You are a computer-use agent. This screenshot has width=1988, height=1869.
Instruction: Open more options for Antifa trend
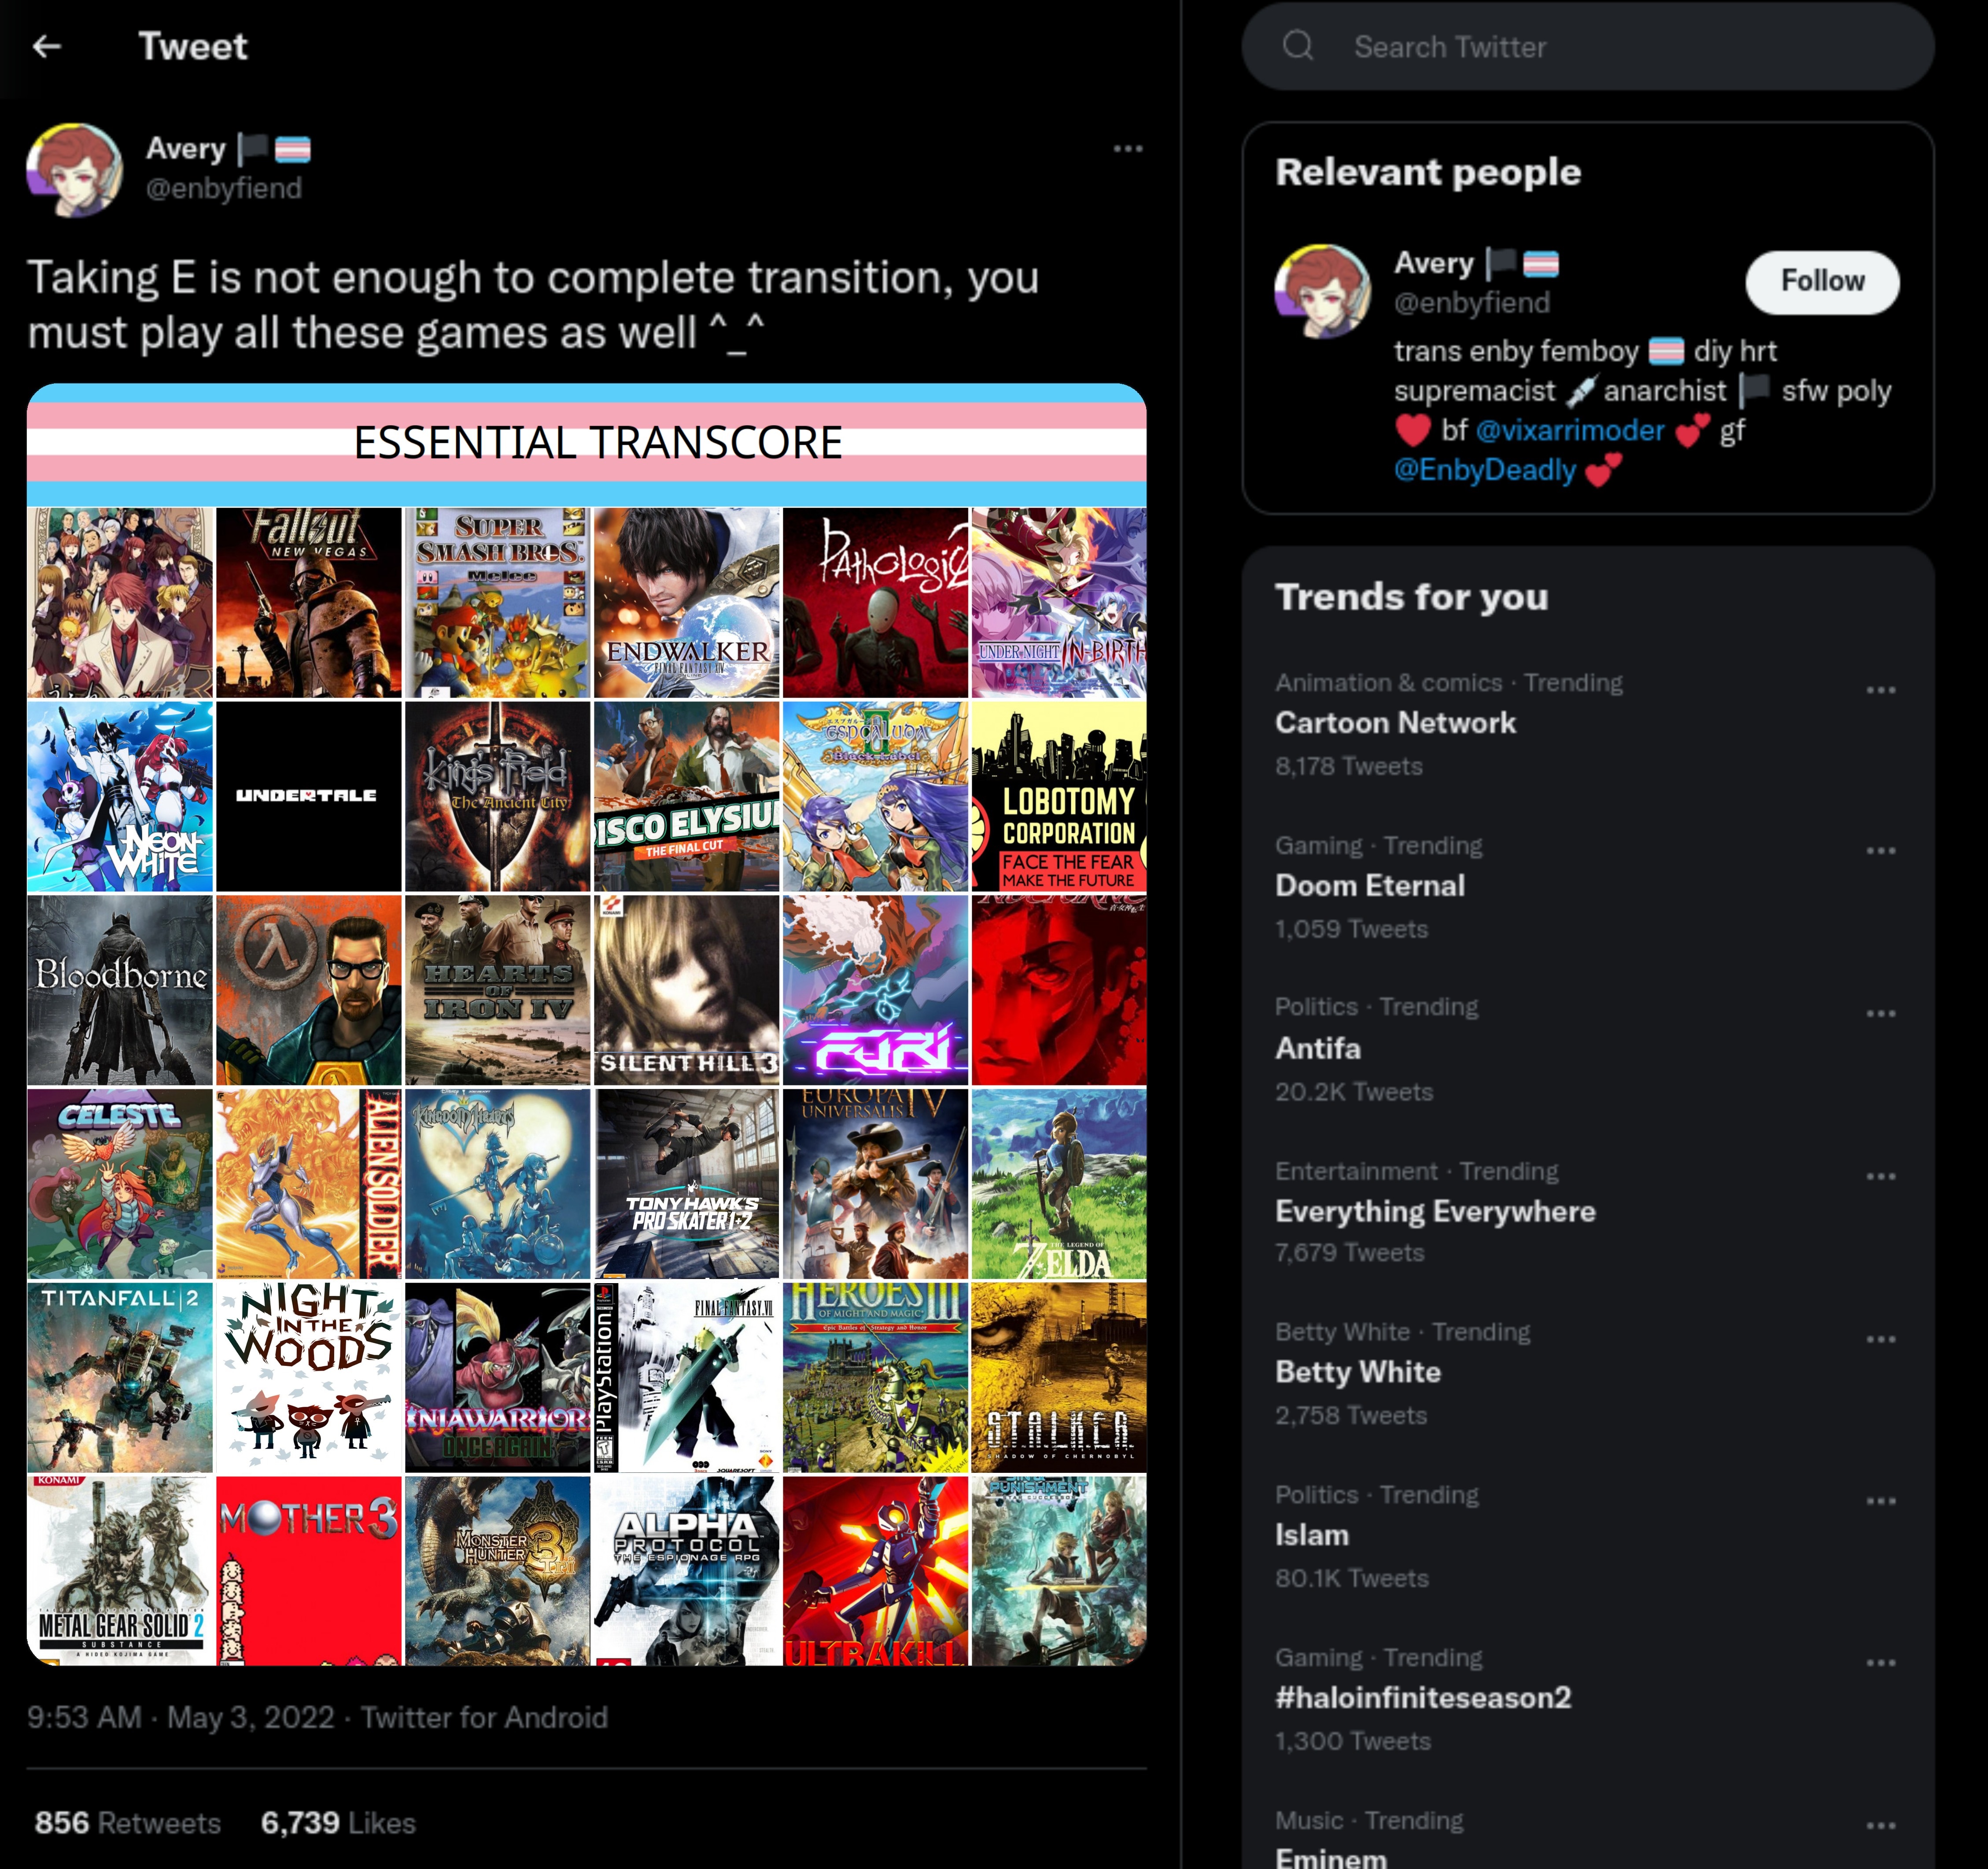tap(1880, 1013)
